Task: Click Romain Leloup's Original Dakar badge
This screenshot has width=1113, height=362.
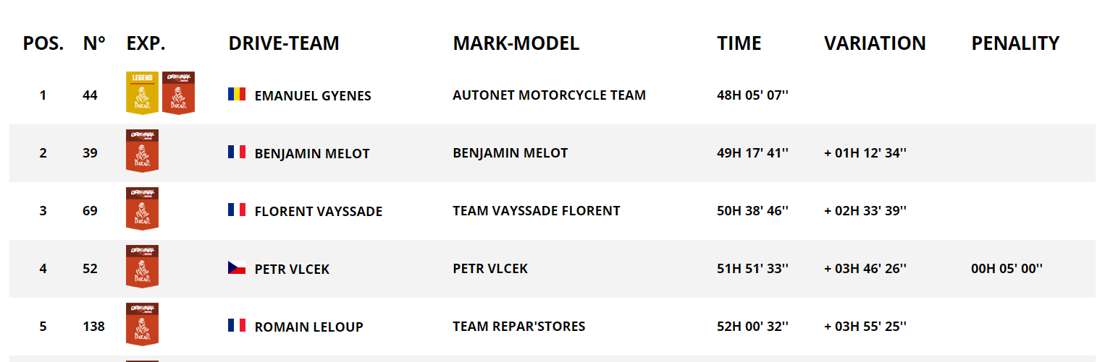Action: (x=142, y=324)
